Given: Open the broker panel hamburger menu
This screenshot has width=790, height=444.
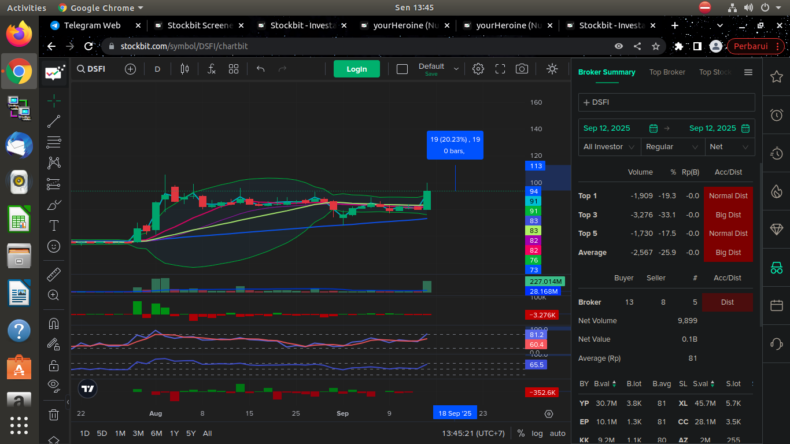Looking at the screenshot, I should point(748,72).
